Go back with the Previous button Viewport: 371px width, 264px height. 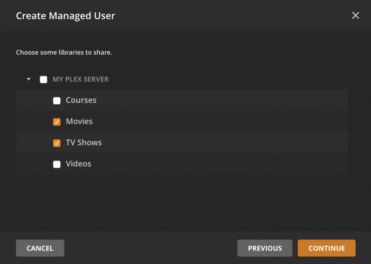point(265,248)
